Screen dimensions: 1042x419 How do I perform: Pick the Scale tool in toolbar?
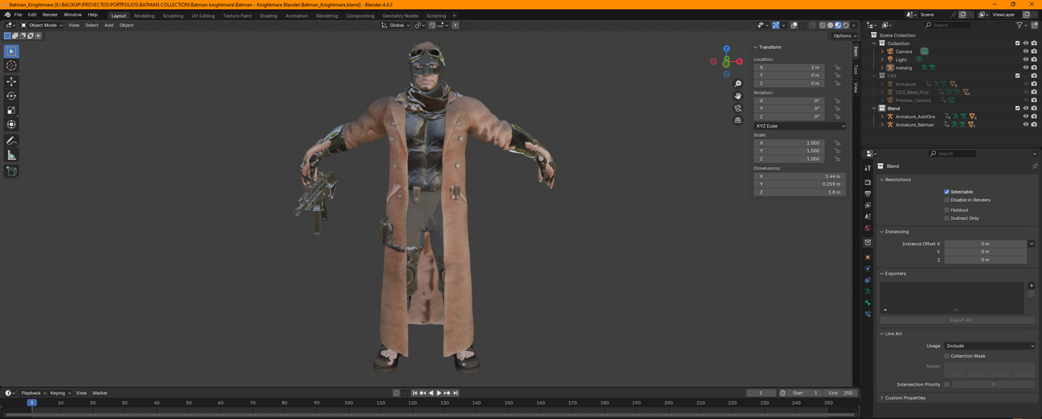pyautogui.click(x=11, y=110)
